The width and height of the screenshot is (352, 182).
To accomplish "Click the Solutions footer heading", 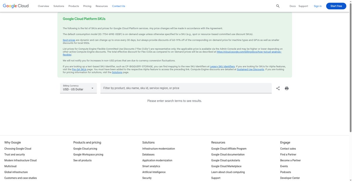I will [x=148, y=142].
